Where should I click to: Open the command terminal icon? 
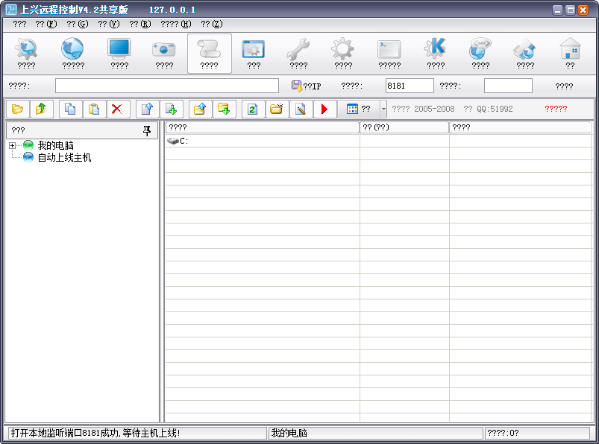[389, 53]
